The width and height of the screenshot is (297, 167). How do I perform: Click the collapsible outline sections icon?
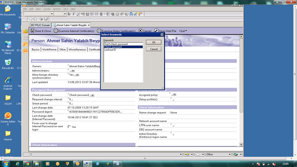108,14
